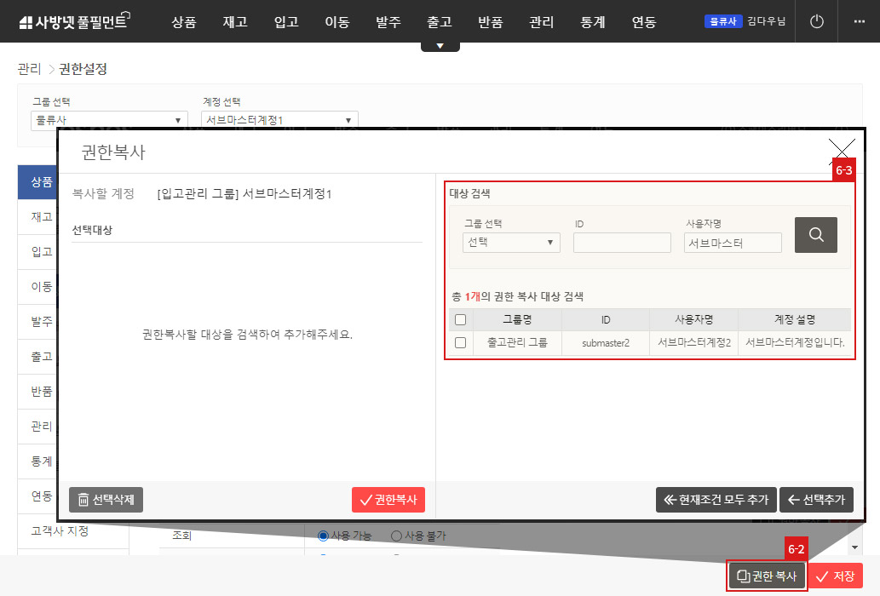
Task: Click the checkmark icon on red 권한복사 button
Action: point(366,500)
